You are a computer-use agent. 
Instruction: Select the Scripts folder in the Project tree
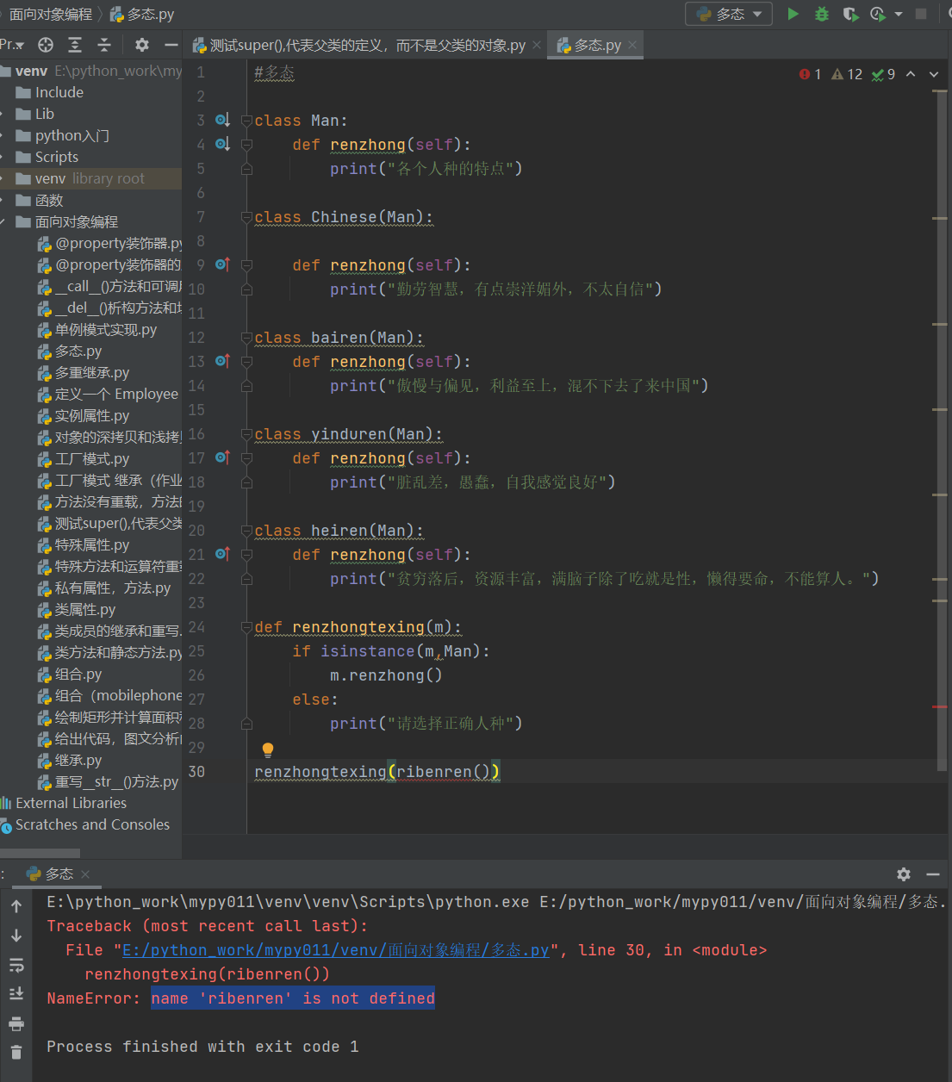[91, 157]
